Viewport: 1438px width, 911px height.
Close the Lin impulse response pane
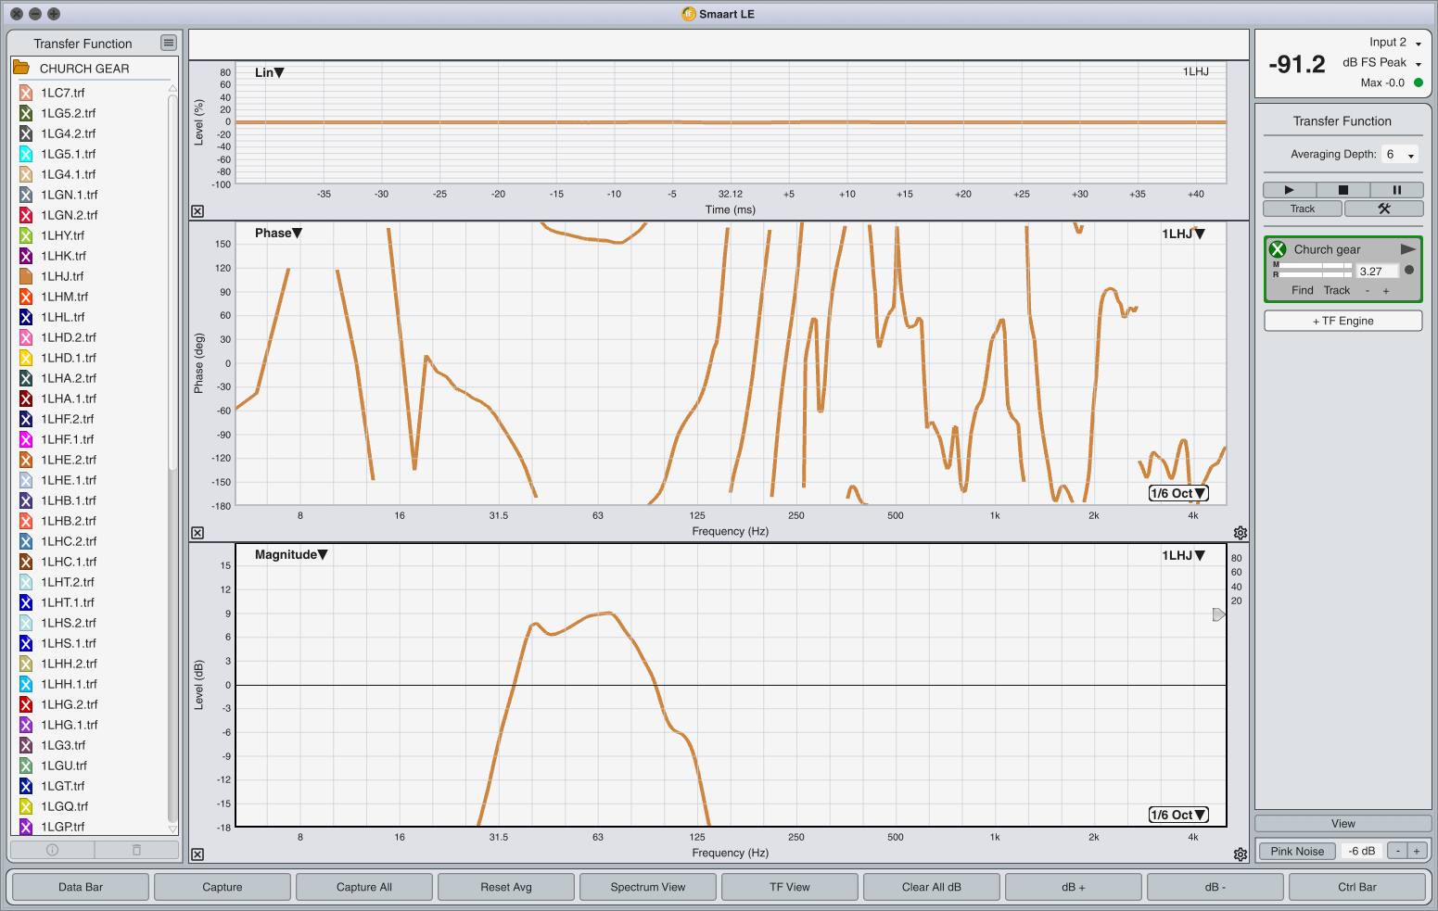197,211
